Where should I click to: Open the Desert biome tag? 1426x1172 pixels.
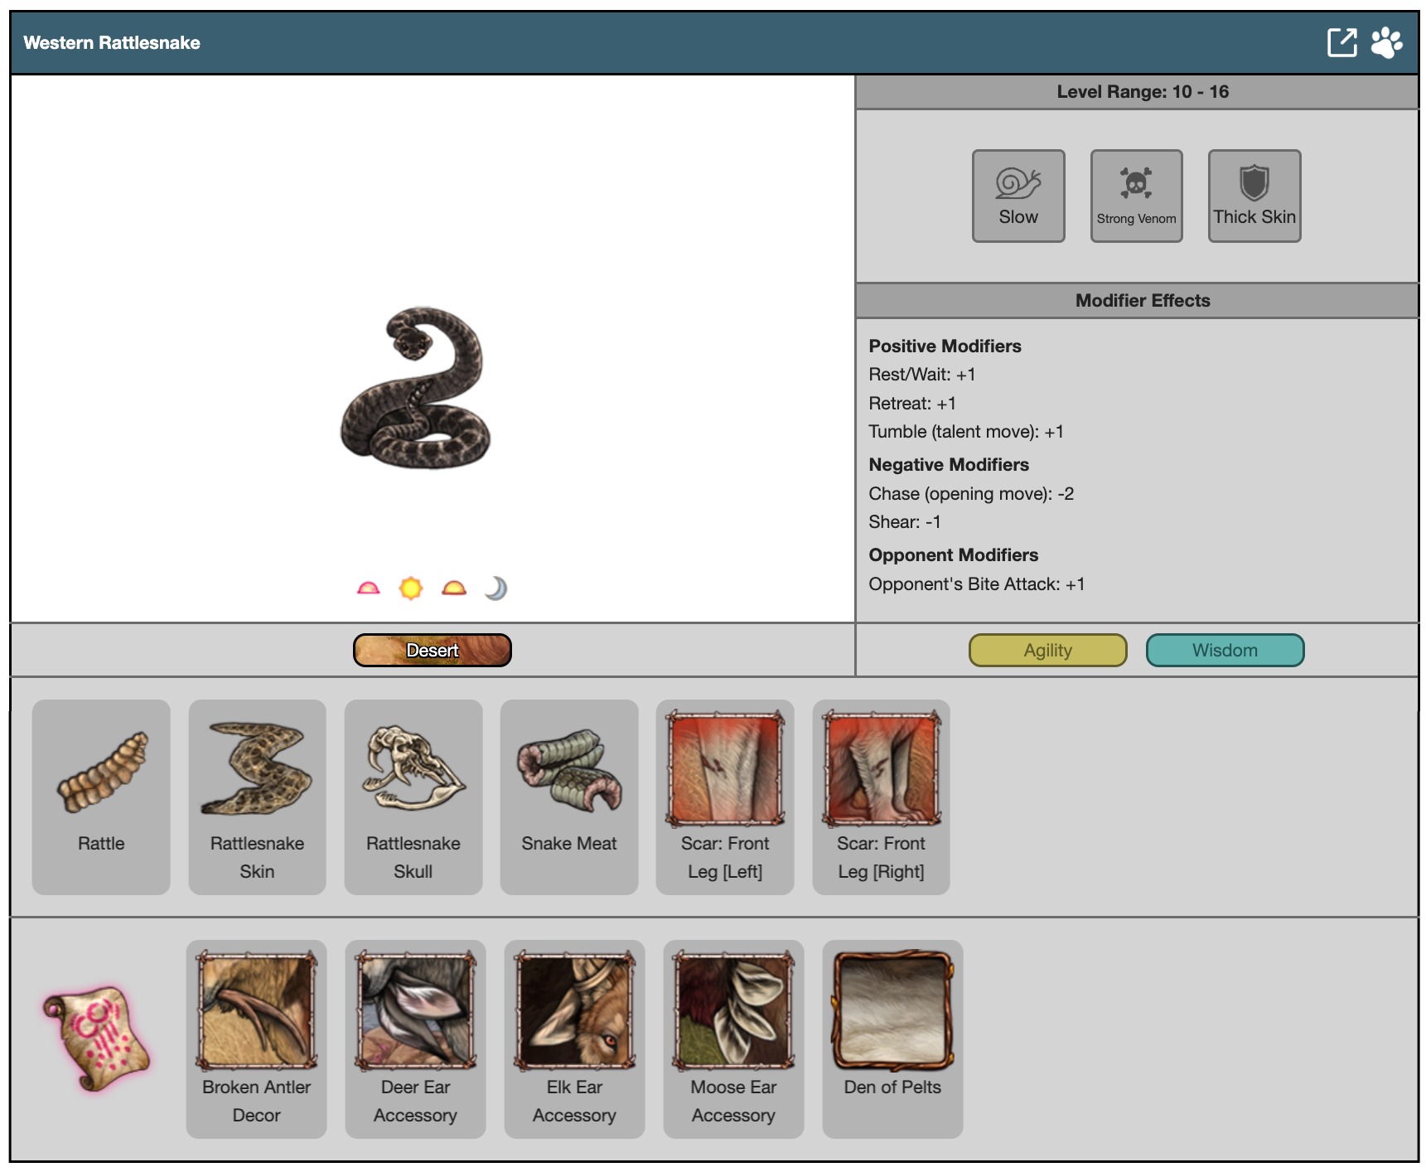[x=432, y=651]
